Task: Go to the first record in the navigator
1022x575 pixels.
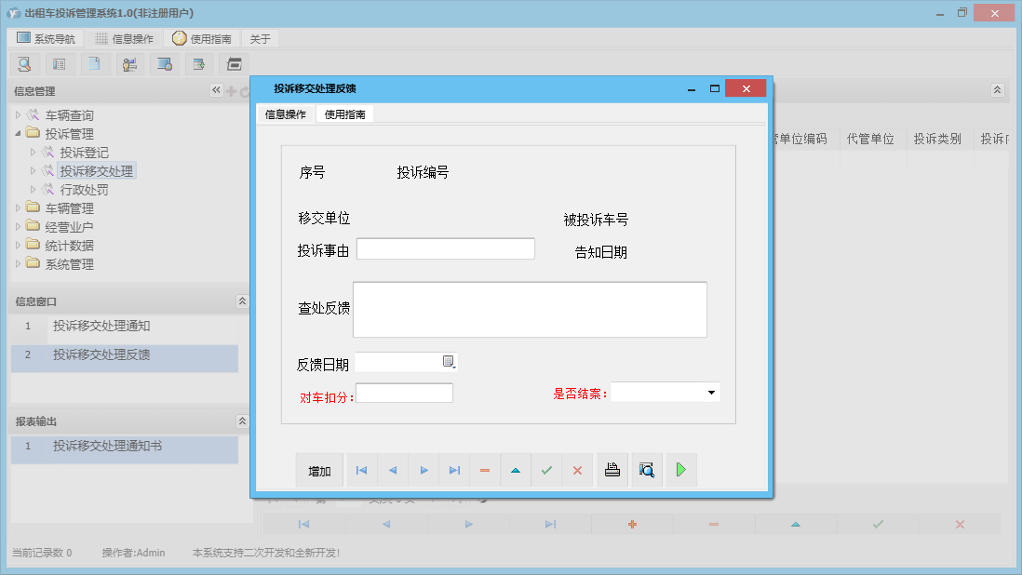Action: 361,470
